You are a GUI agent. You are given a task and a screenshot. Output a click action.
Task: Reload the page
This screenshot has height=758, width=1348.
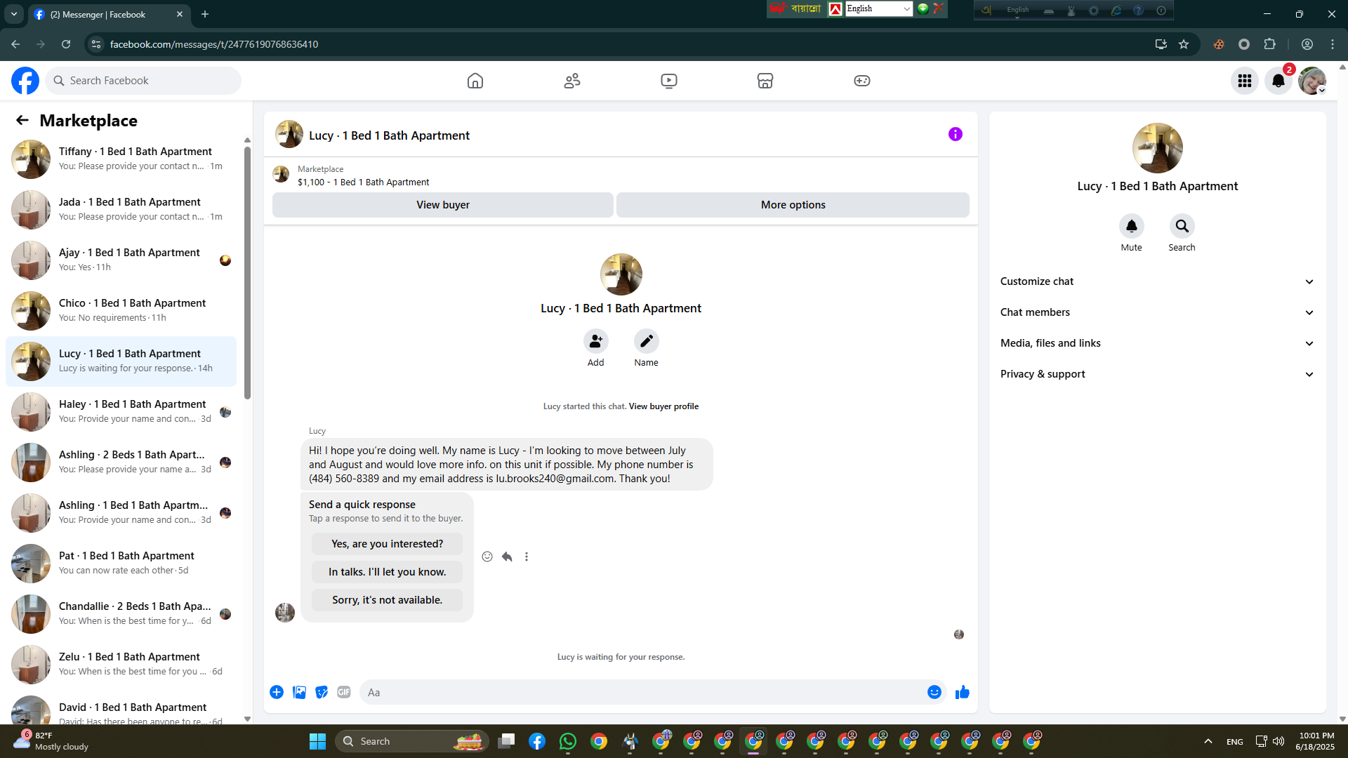pos(66,44)
